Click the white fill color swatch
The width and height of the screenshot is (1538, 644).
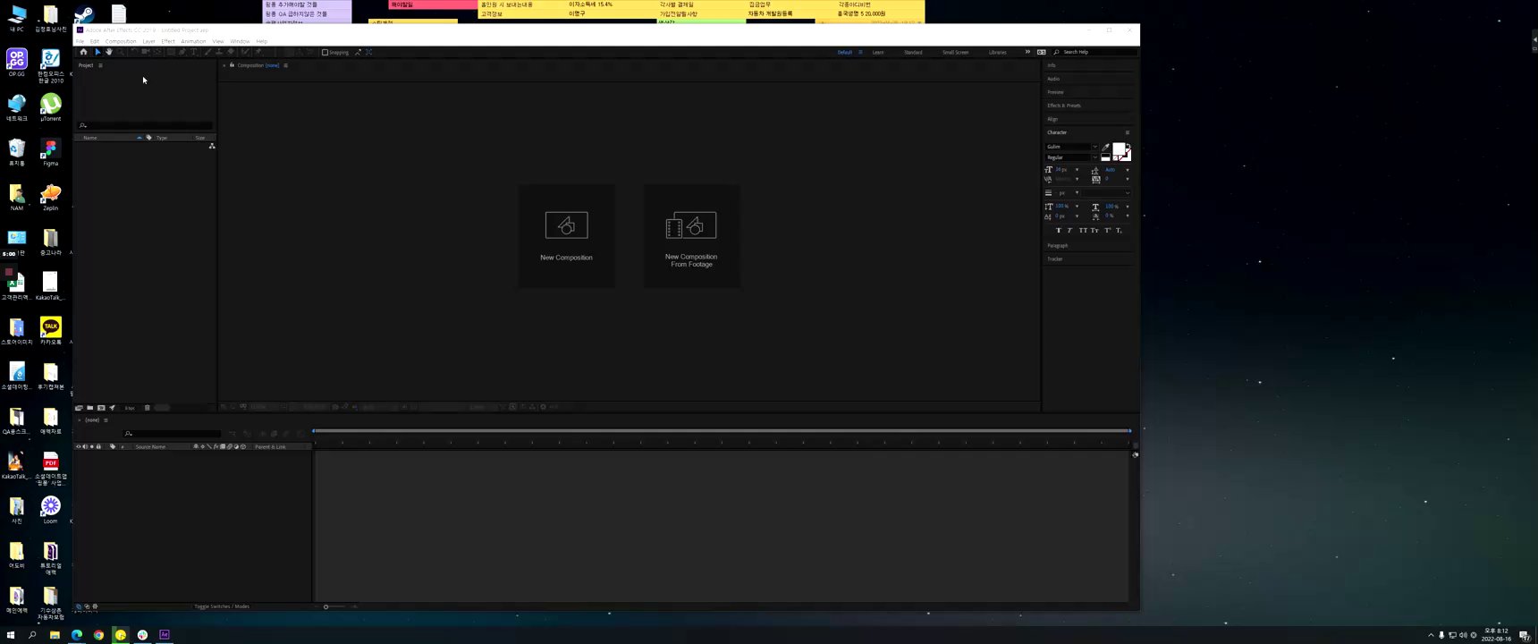(x=1119, y=148)
